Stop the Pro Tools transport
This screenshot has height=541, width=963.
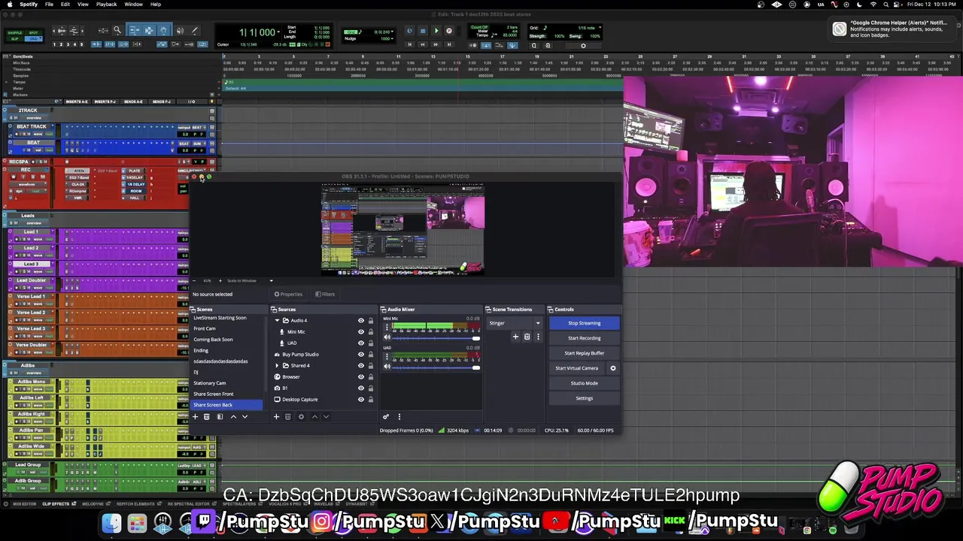click(423, 31)
